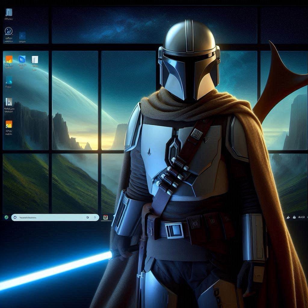Select the orange icon beside the blue shield icon
Screen dimensions: 308x308
[x=9, y=59]
